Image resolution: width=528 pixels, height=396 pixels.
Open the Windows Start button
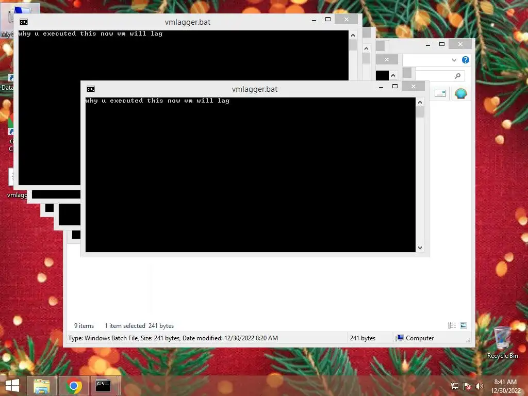12,386
